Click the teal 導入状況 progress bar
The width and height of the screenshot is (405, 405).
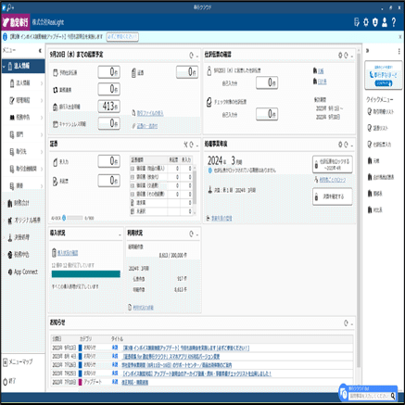click(x=86, y=274)
